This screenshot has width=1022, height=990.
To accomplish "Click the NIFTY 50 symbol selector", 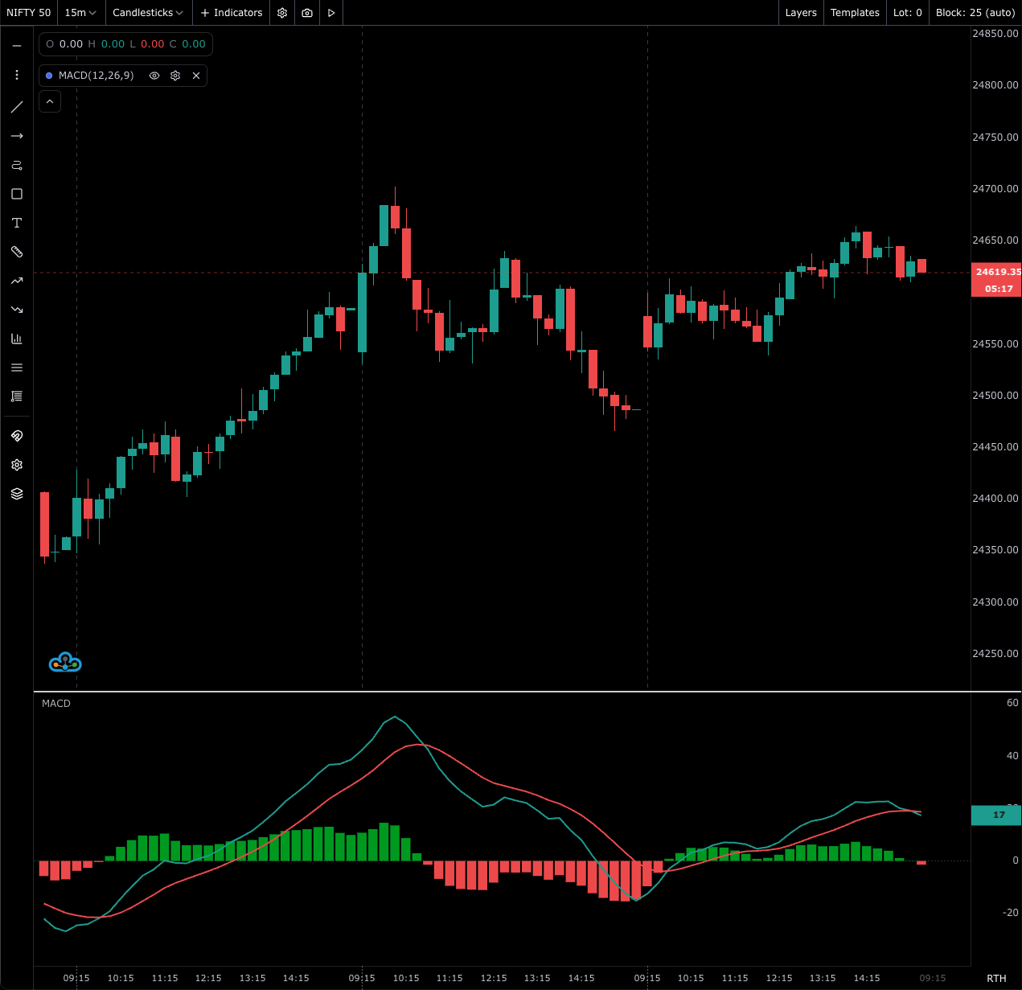I will 29,13.
